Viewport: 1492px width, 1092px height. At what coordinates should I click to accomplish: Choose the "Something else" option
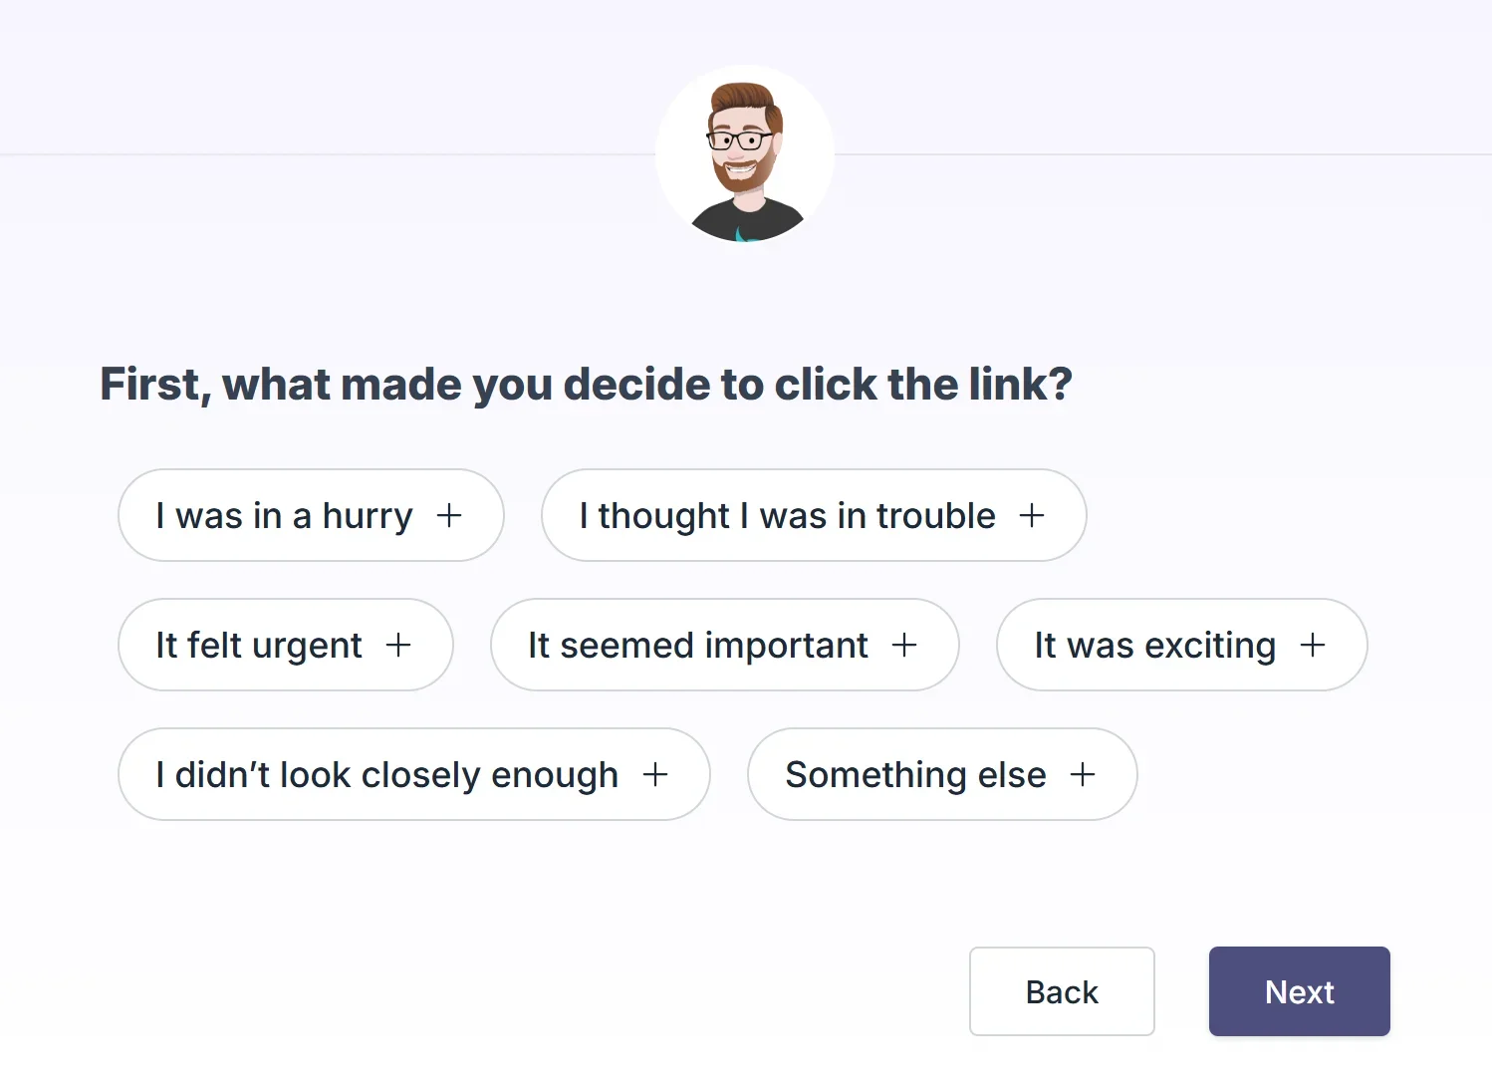point(915,774)
